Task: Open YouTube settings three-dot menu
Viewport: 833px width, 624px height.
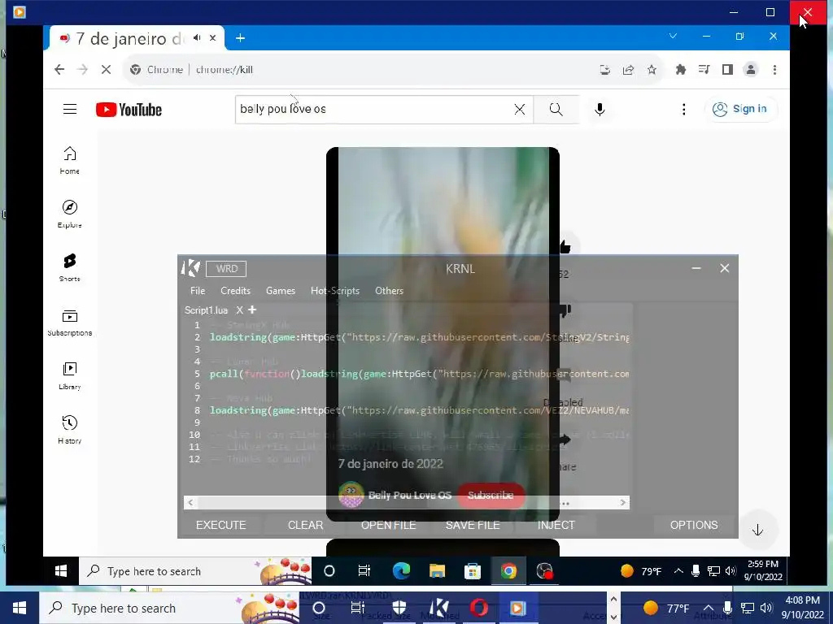Action: [x=683, y=110]
